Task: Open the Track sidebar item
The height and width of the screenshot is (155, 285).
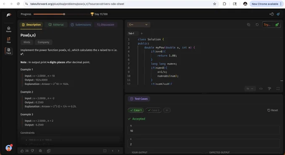Action: pos(8,51)
